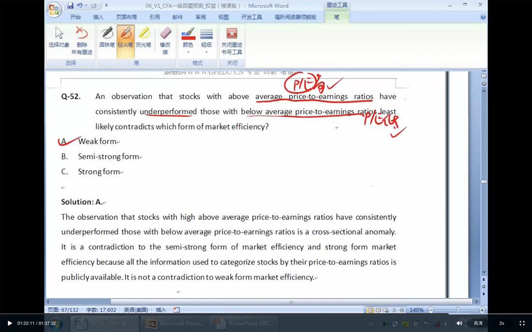Open the 视图 View tab
Screen dimensions: 532x332
[x=223, y=17]
